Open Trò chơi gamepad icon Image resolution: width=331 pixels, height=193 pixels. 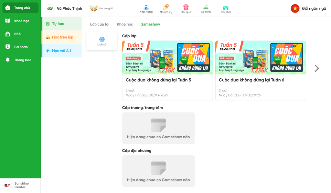(226, 8)
